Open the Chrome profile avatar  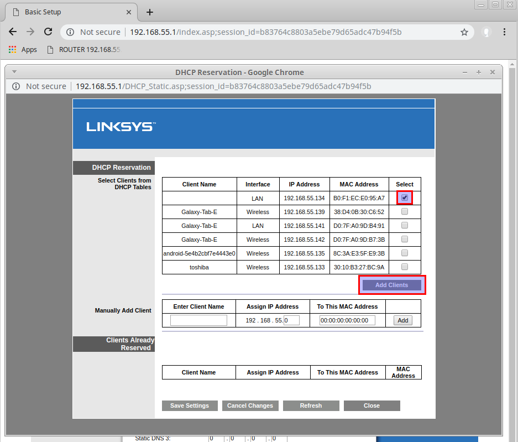point(486,32)
